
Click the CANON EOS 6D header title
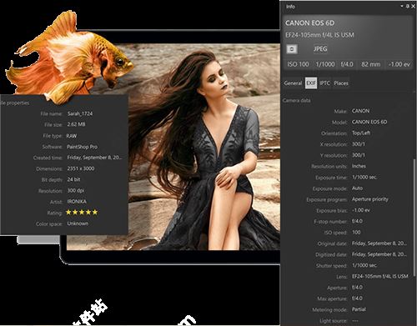tap(309, 23)
